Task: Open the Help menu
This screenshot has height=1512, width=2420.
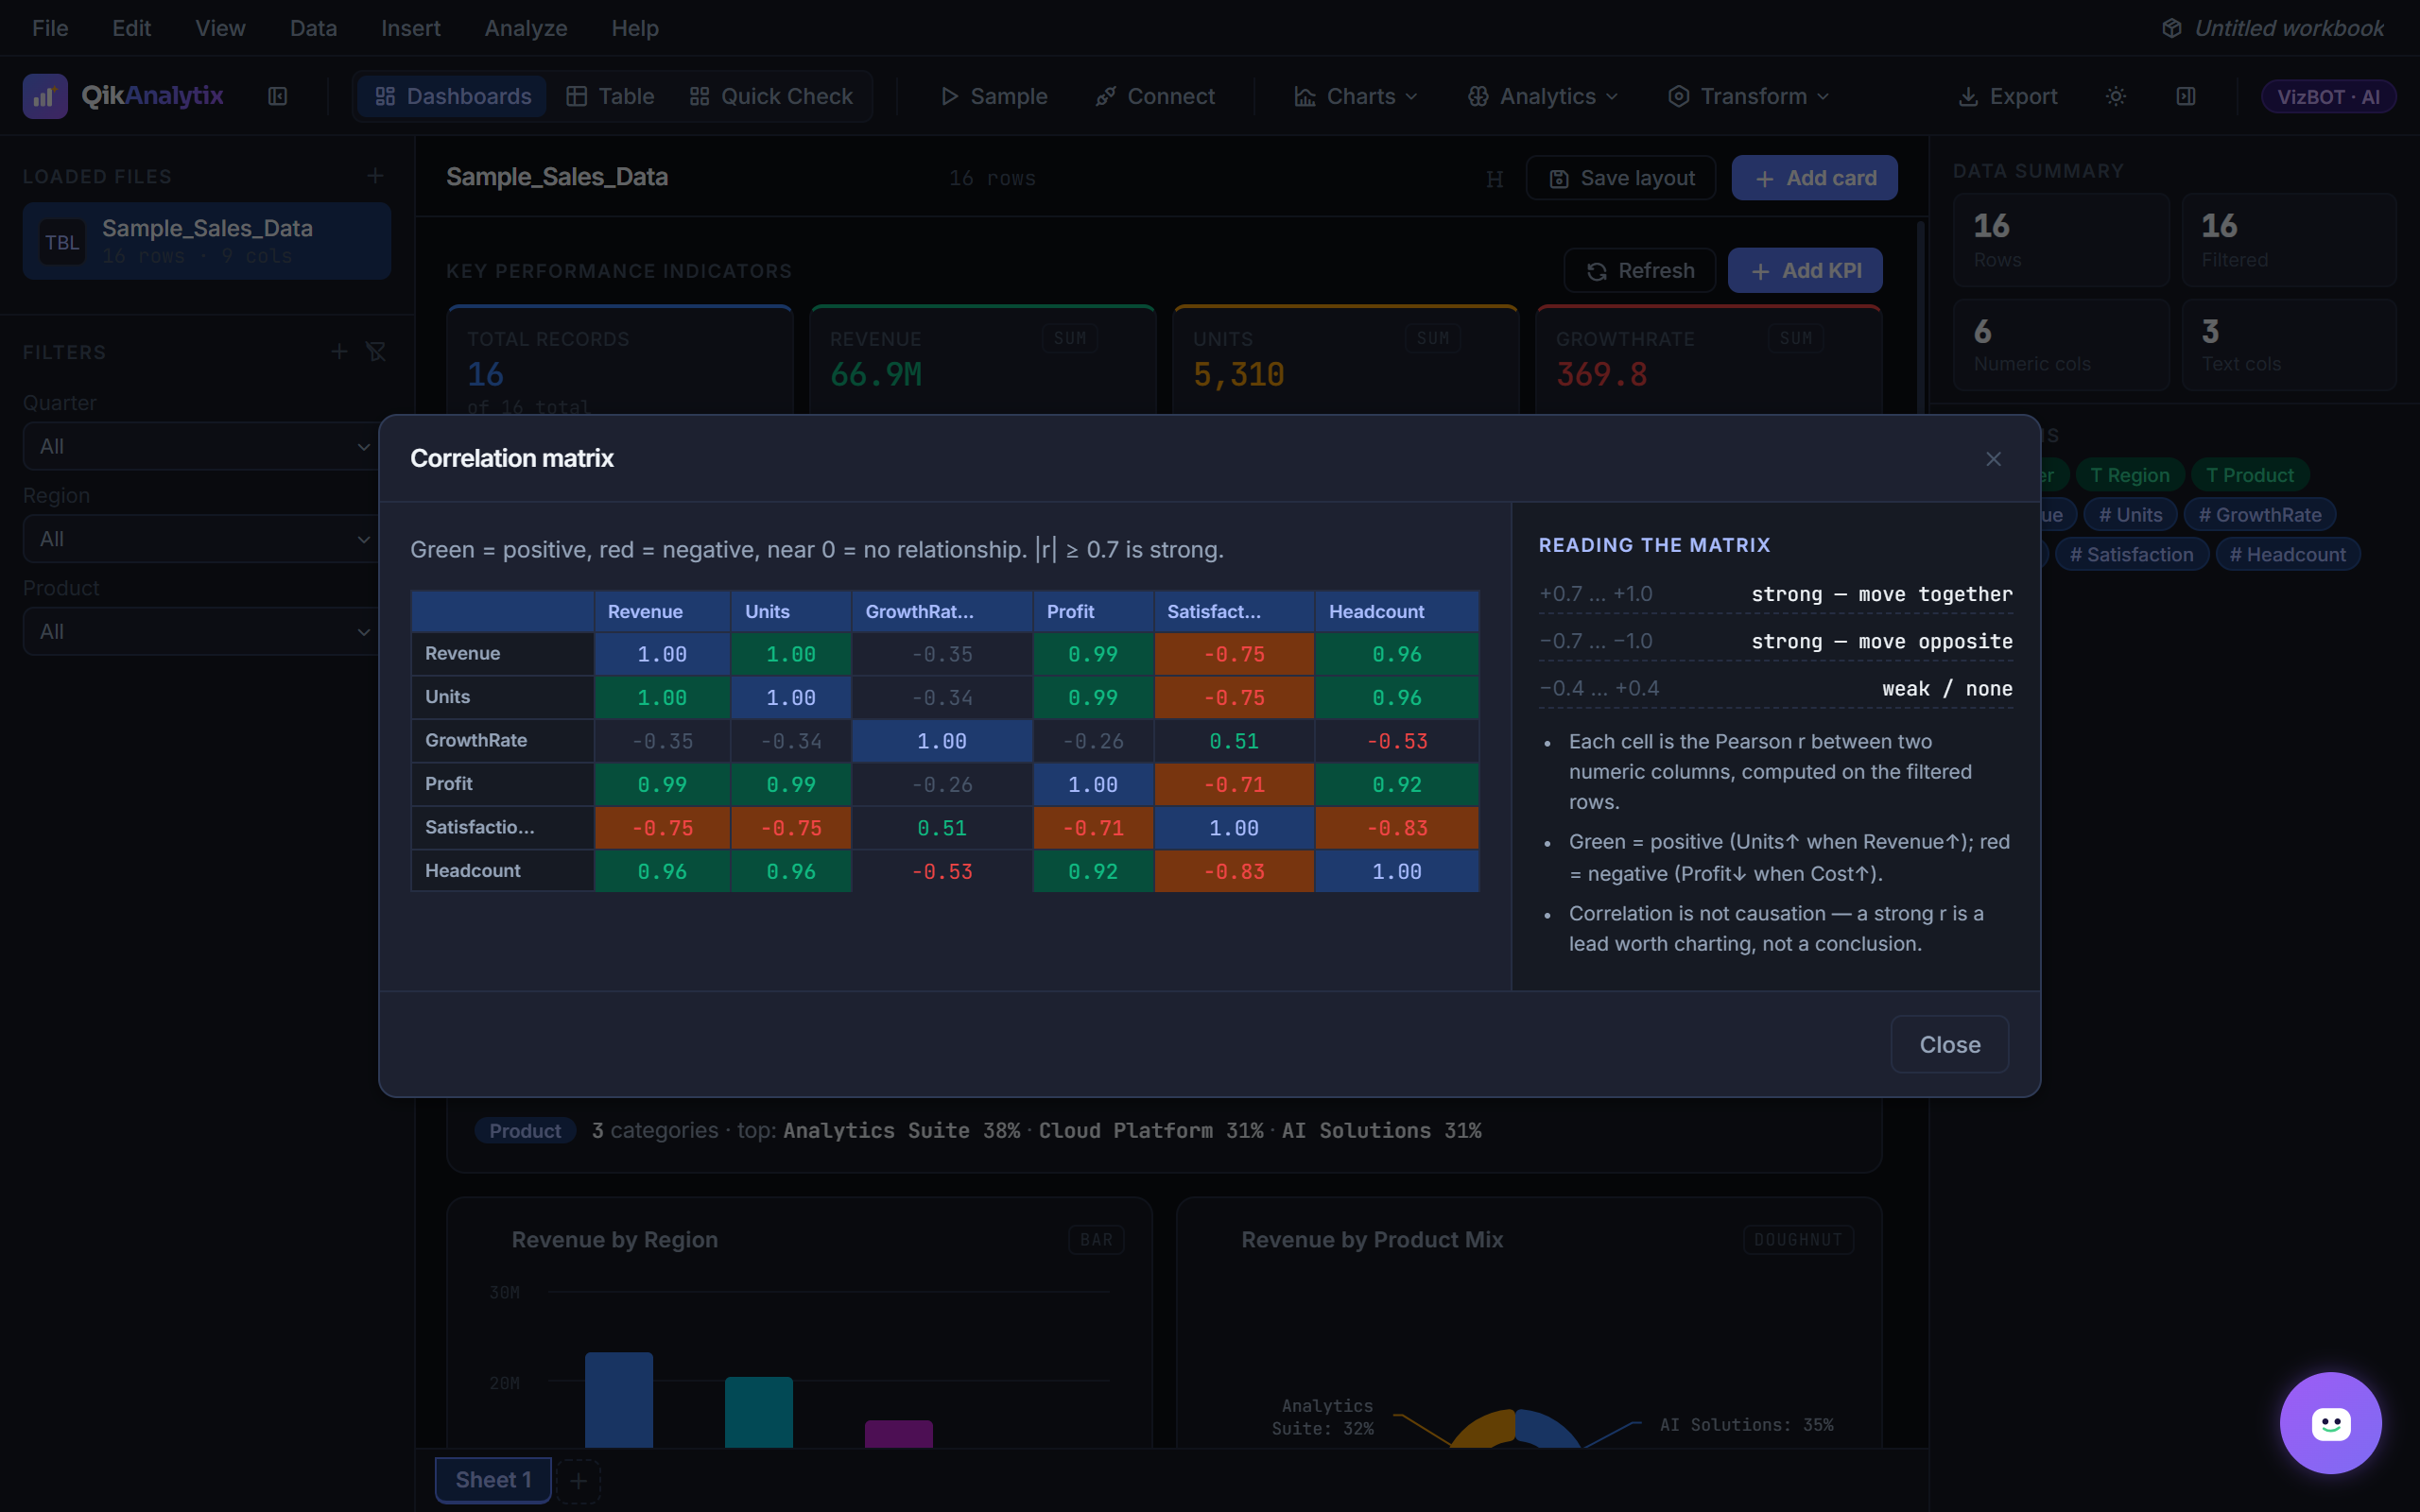Action: (x=635, y=28)
